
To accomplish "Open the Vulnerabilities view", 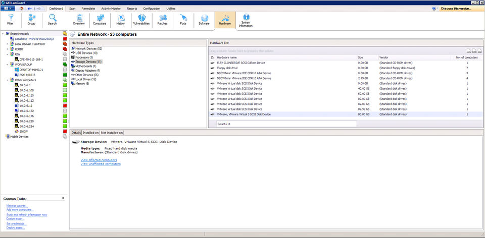I will pos(141,20).
